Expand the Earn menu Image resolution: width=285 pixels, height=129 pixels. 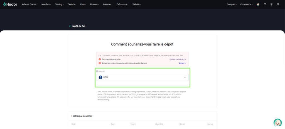pos(83,4)
